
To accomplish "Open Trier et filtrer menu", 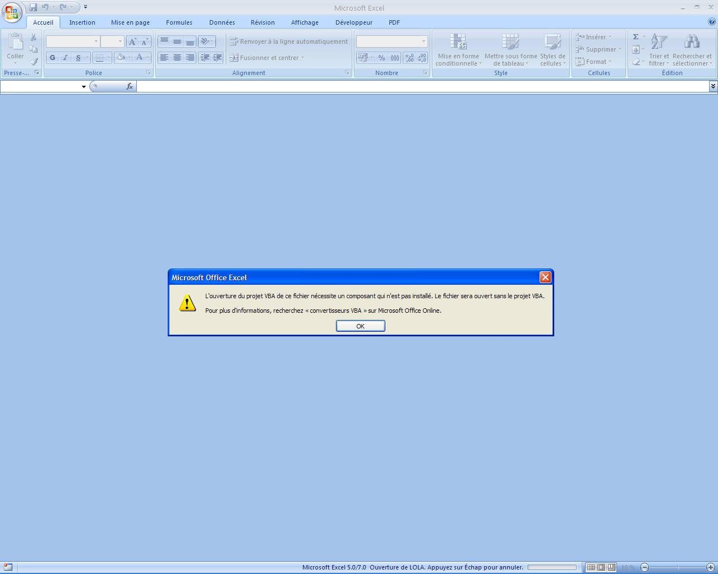I will pyautogui.click(x=659, y=50).
